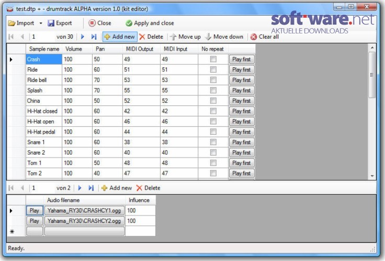Select the Splash sample name cell
This screenshot has width=385, height=261.
pos(44,90)
